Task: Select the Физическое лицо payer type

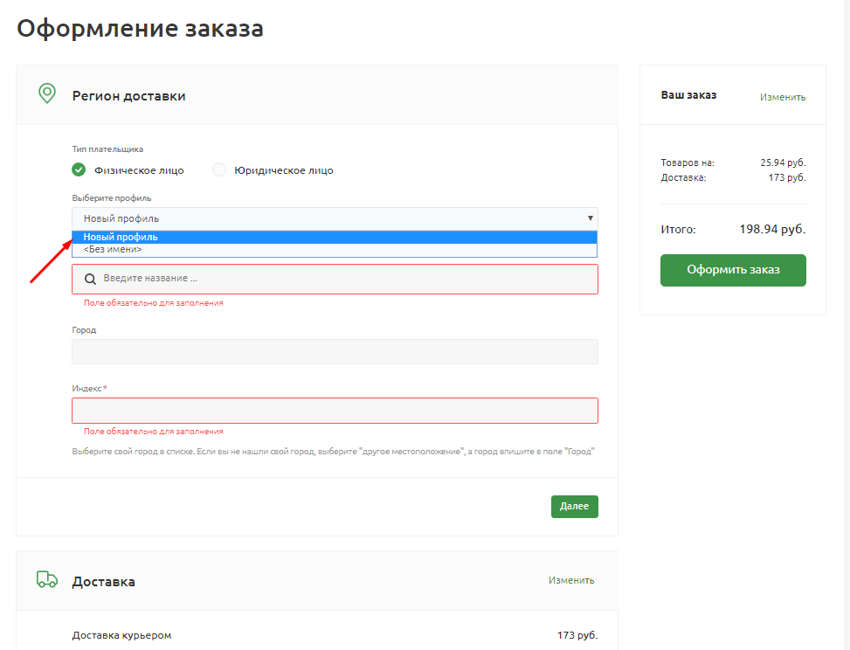Action: tap(79, 169)
